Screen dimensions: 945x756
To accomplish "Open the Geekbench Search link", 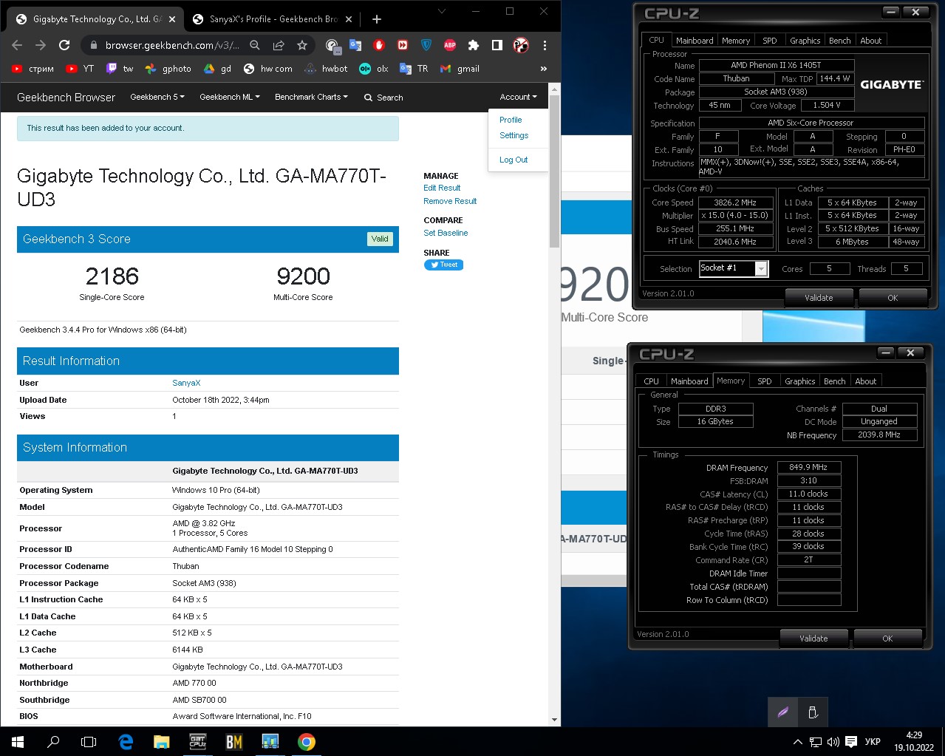I will coord(383,97).
